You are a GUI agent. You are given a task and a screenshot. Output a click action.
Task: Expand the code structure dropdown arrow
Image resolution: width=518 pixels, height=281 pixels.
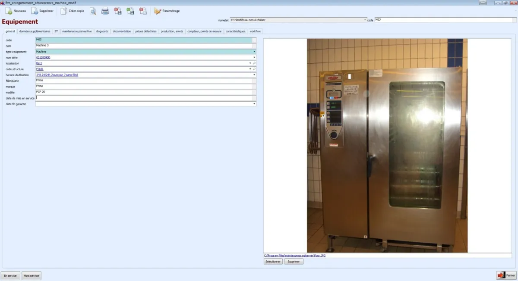250,69
